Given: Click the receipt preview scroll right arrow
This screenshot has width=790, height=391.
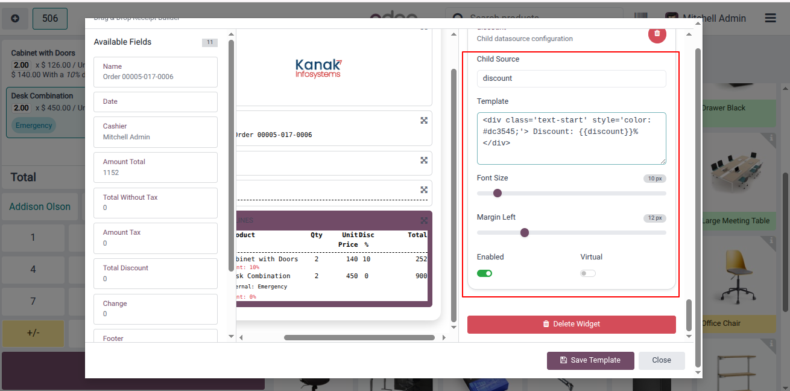Looking at the screenshot, I should [444, 338].
